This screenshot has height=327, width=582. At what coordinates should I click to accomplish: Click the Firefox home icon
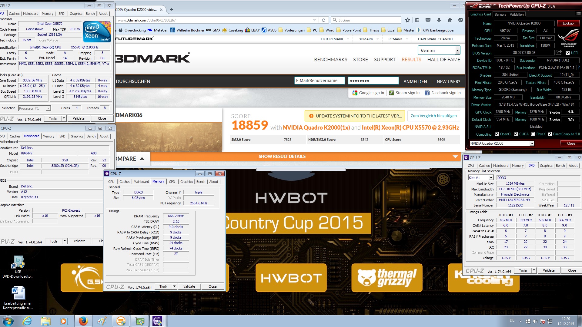click(x=450, y=20)
